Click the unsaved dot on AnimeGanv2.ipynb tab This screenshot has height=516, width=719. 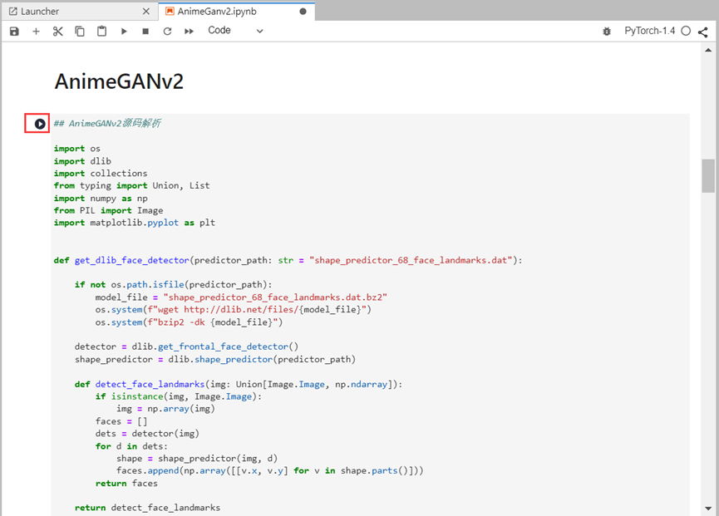[303, 12]
